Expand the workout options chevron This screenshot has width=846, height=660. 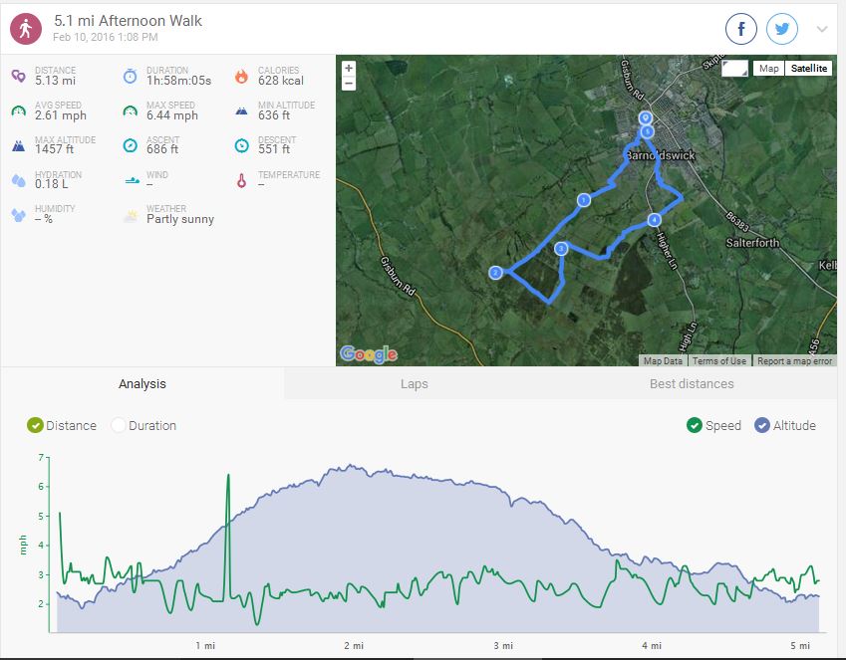822,29
